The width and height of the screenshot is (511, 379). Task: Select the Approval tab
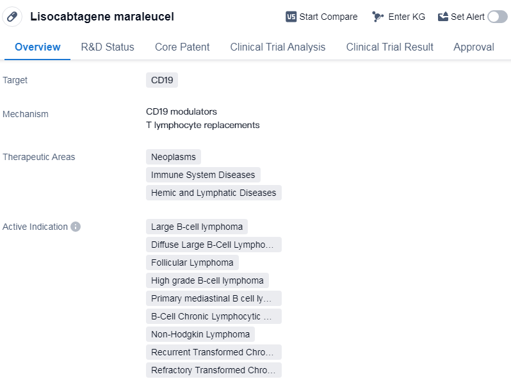[x=473, y=47]
